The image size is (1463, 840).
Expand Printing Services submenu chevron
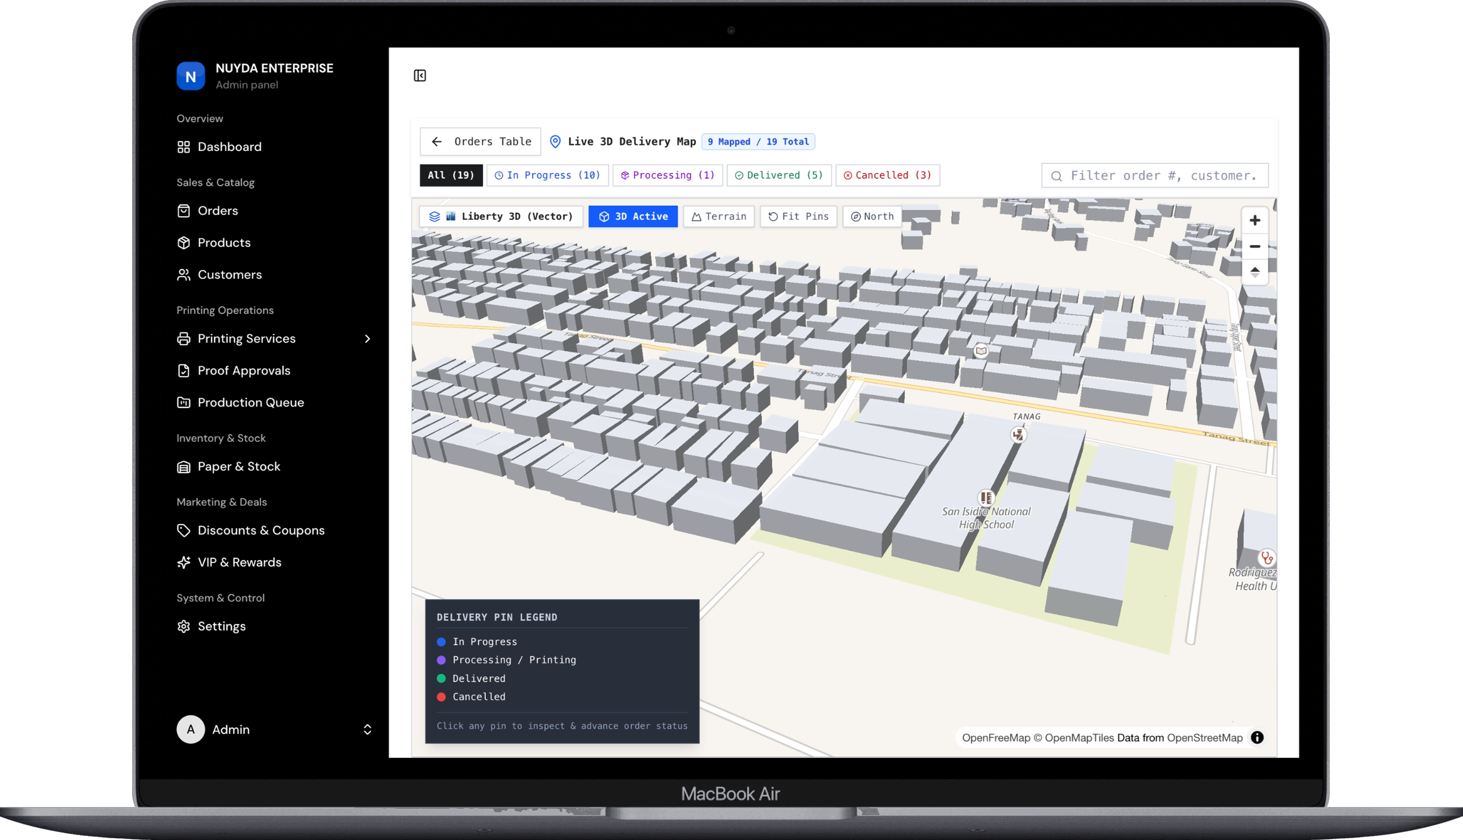click(x=367, y=339)
